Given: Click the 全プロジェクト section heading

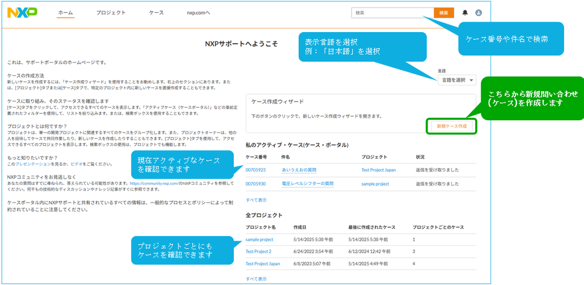Looking at the screenshot, I should (264, 215).
